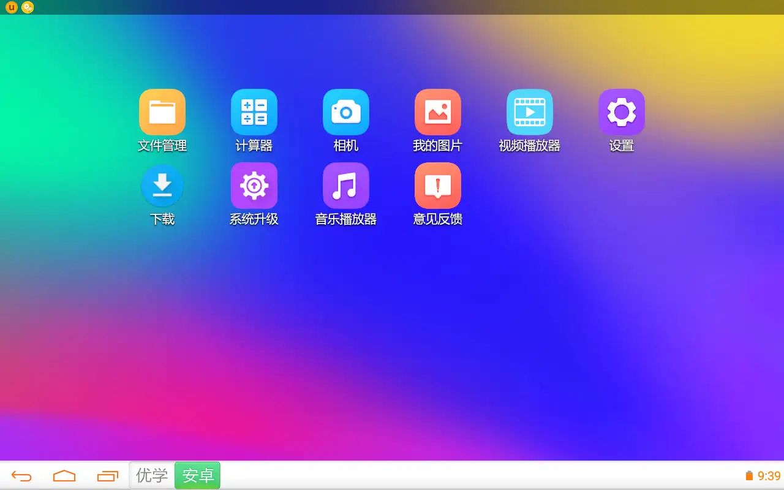Open the 我的图片 gallery app
This screenshot has height=490, width=784.
(438, 112)
